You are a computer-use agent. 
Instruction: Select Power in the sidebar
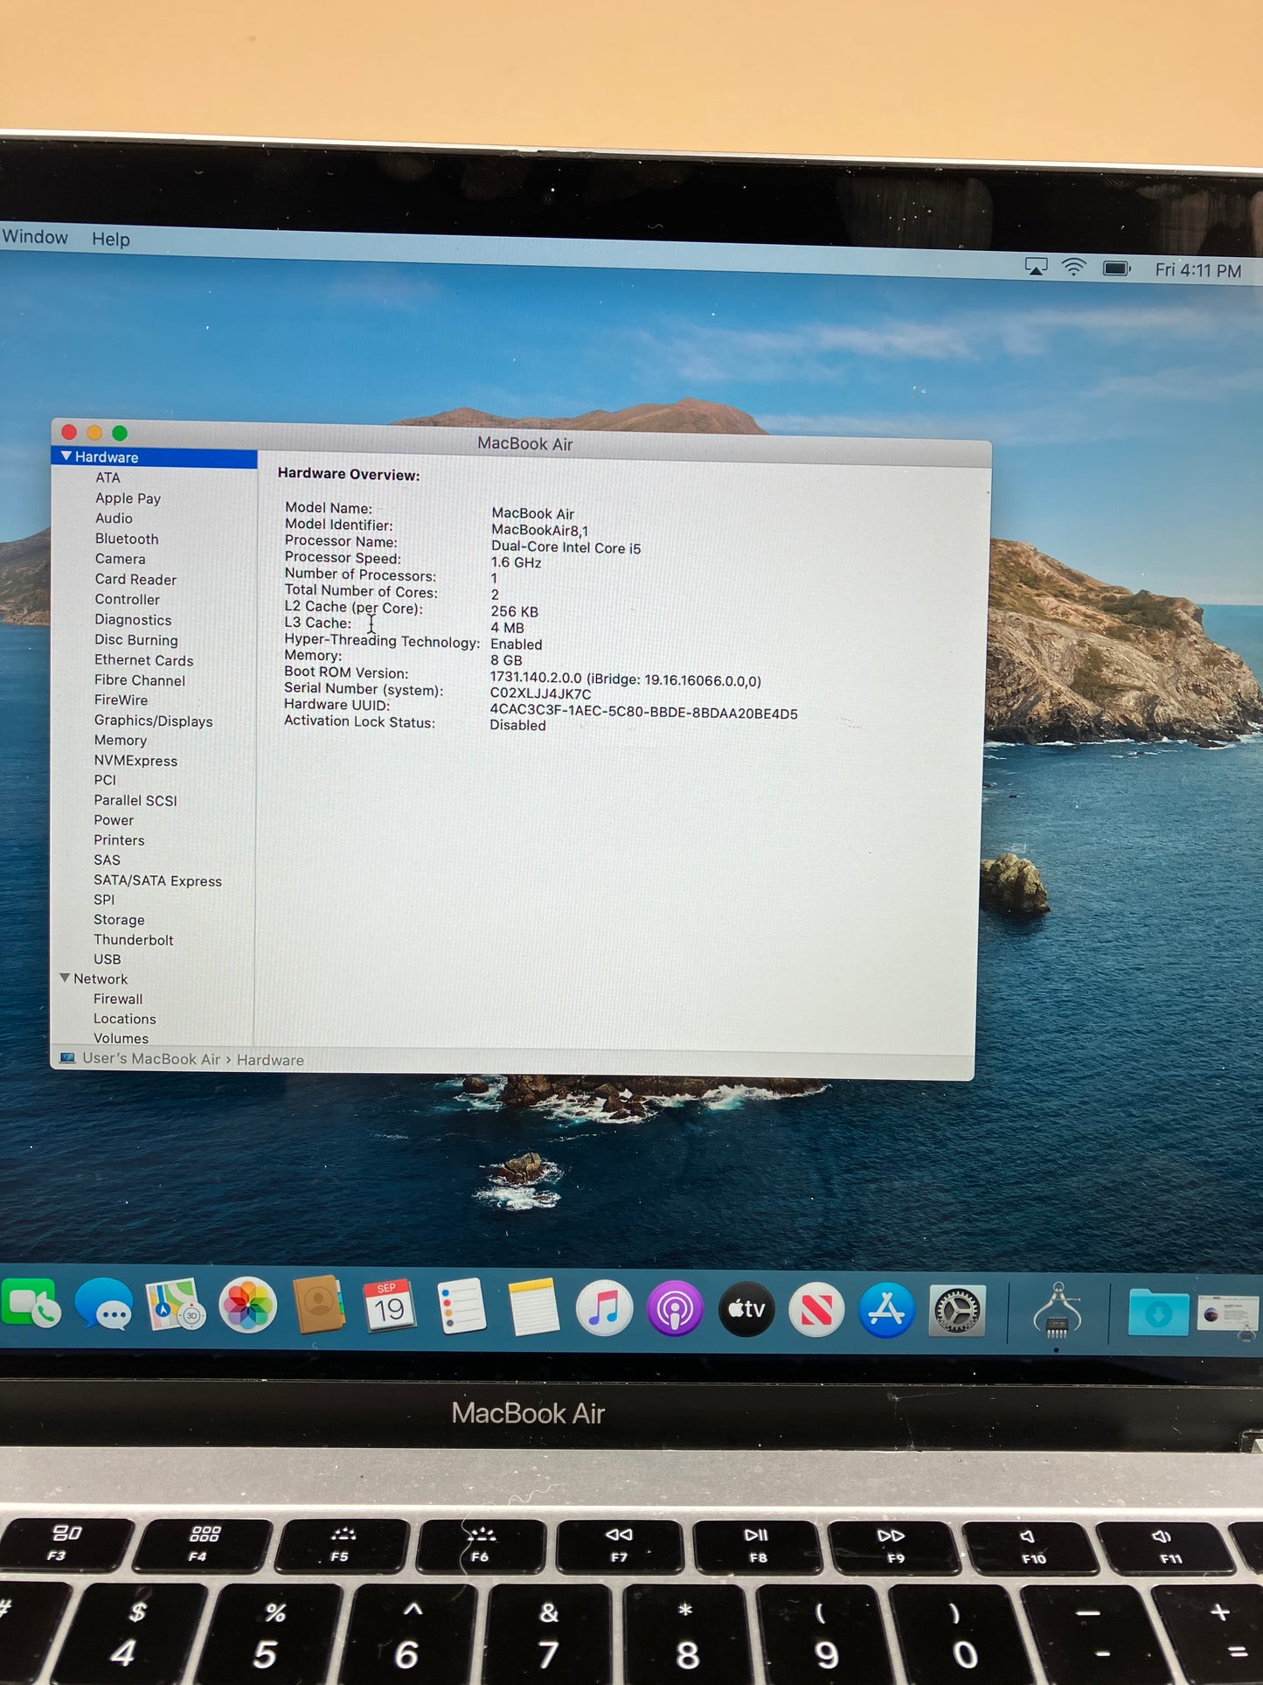(x=115, y=820)
